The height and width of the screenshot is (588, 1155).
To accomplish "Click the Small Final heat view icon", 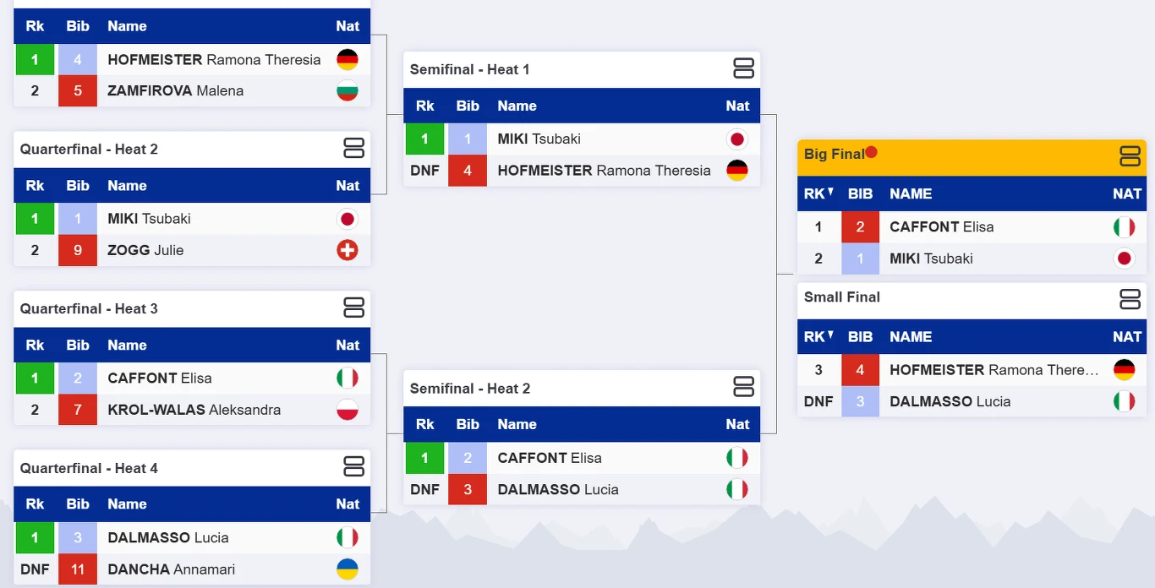I will click(1130, 299).
